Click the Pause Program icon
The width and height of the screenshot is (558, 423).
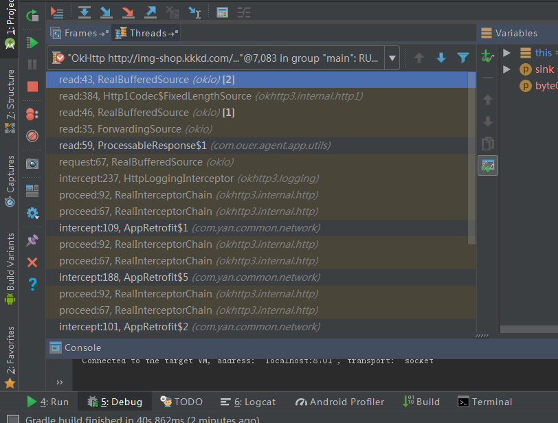pyautogui.click(x=32, y=65)
